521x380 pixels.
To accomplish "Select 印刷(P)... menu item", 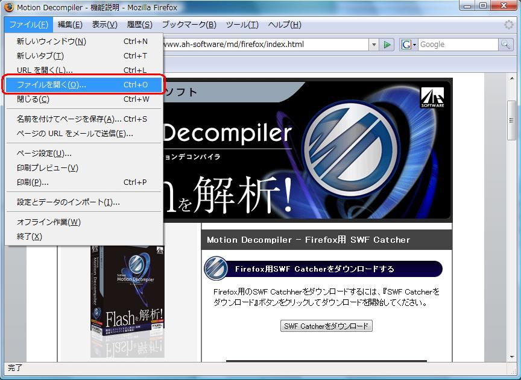I will click(x=84, y=182).
